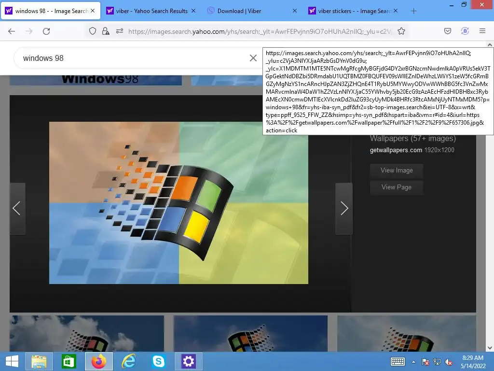Image resolution: width=494 pixels, height=371 pixels.
Task: Close the viber Yahoo Search Results tab
Action: tap(193, 11)
